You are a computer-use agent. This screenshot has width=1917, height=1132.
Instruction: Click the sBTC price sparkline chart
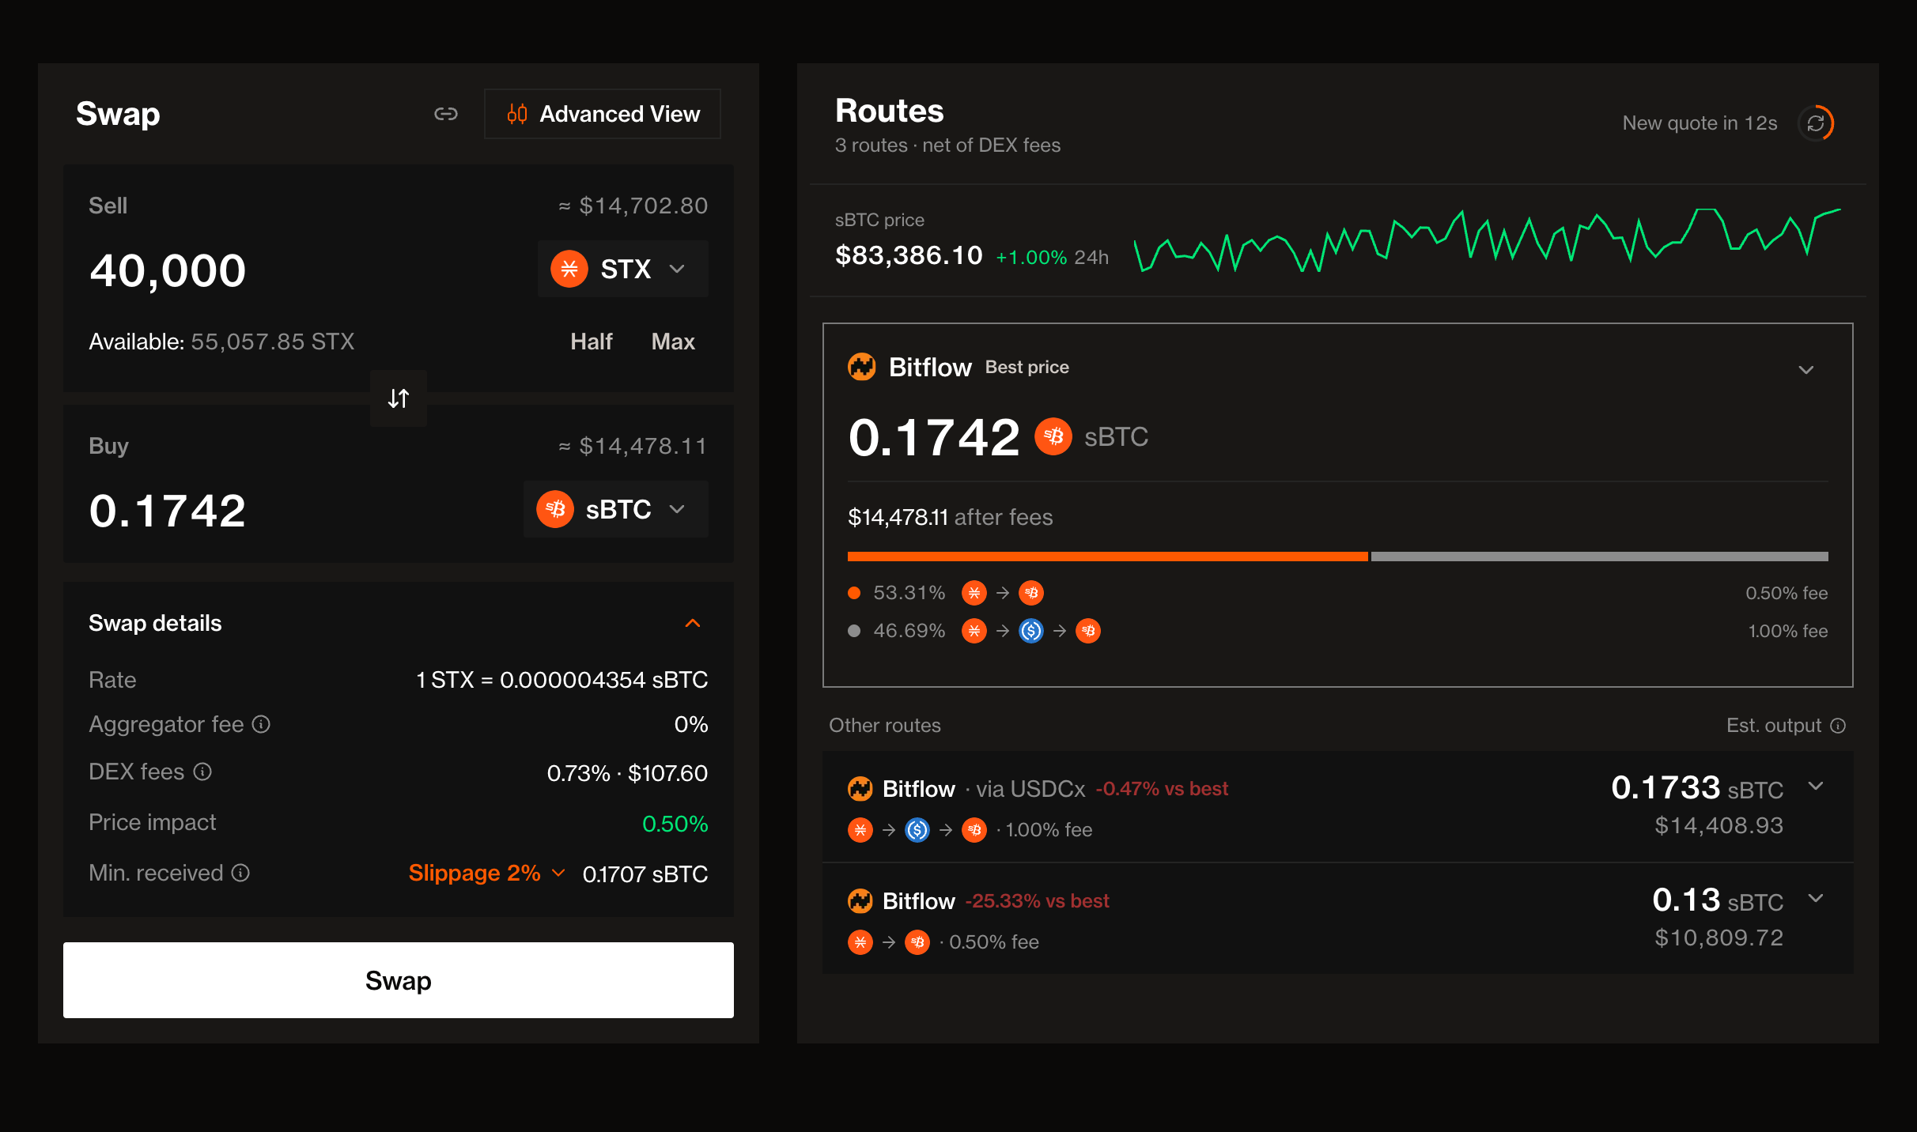[1488, 240]
